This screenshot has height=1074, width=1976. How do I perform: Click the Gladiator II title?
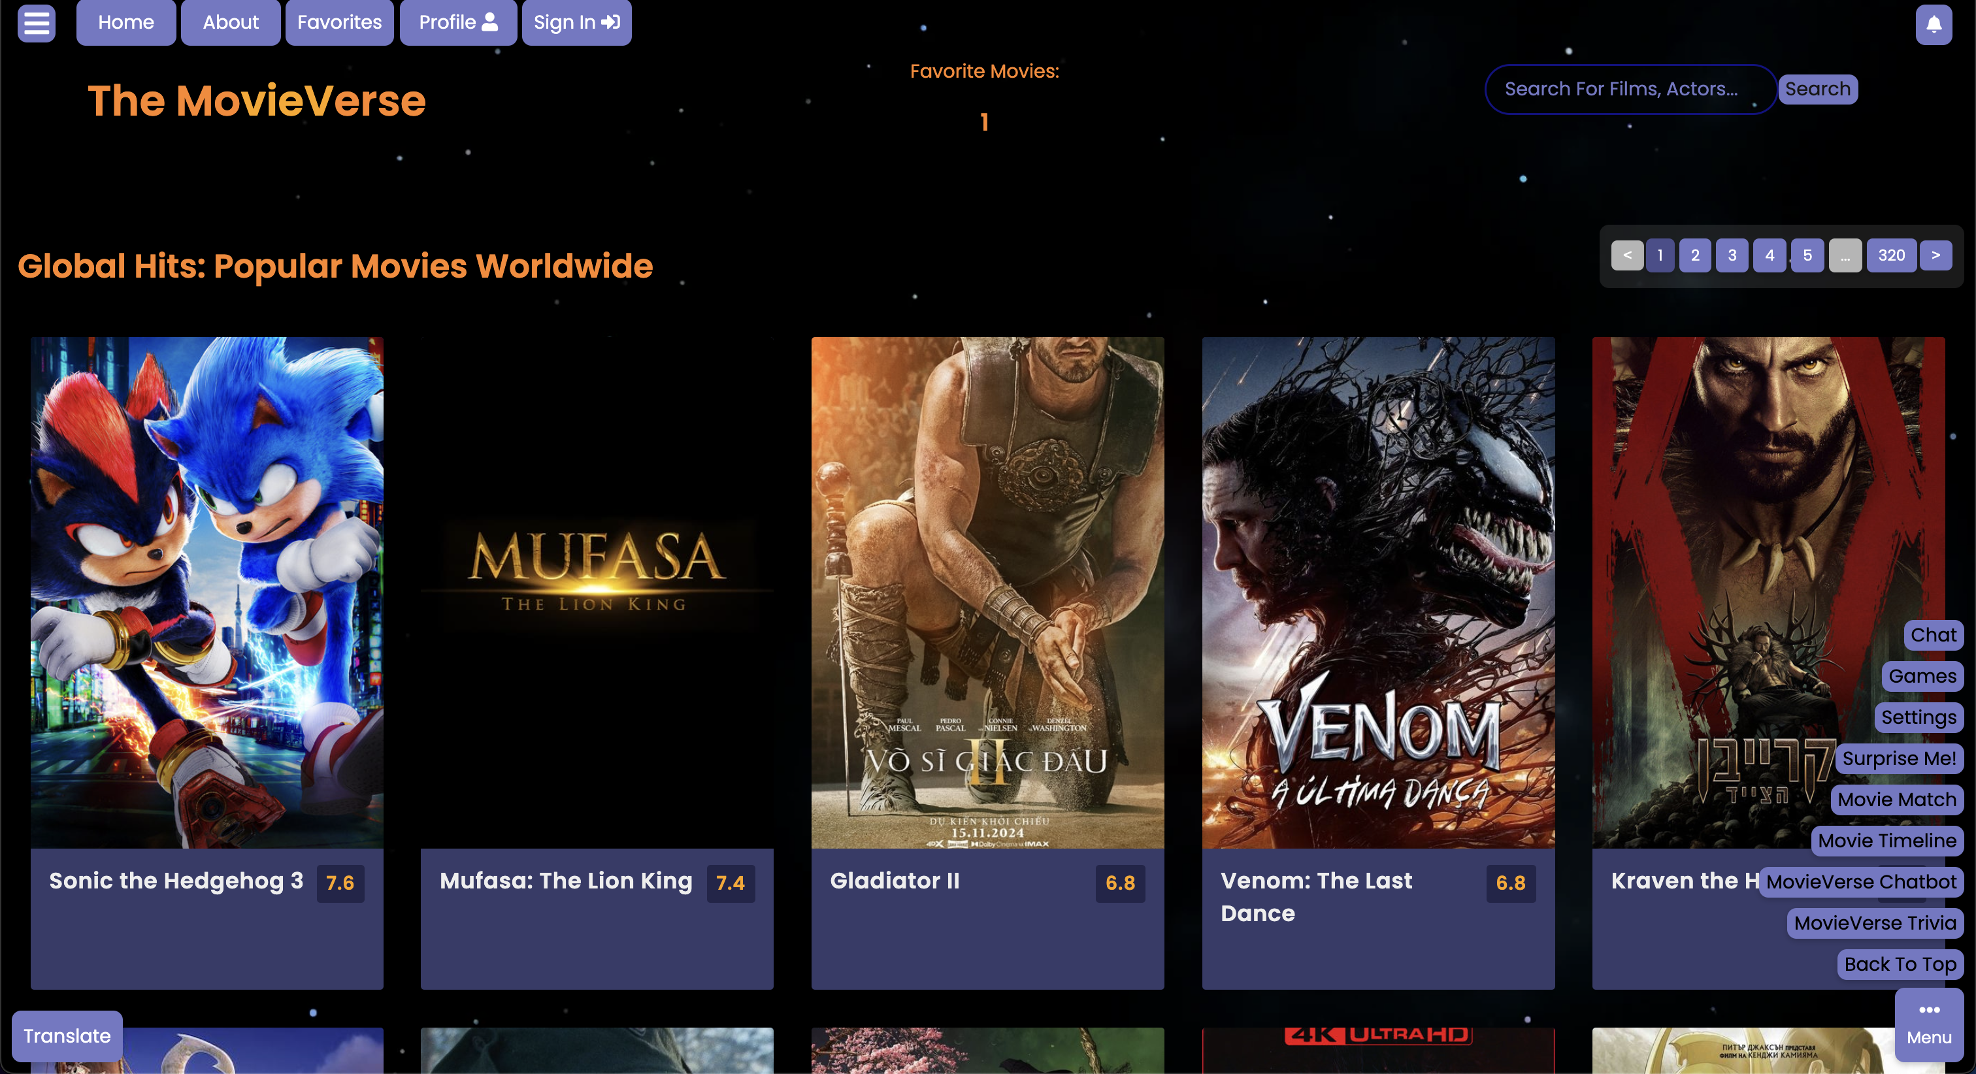[x=895, y=881]
